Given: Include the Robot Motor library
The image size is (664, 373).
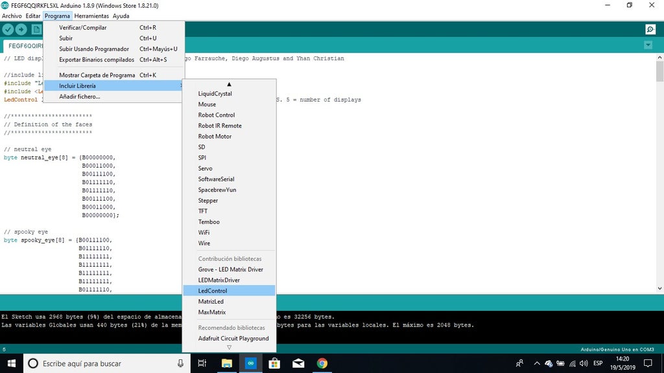Looking at the screenshot, I should (x=229, y=136).
